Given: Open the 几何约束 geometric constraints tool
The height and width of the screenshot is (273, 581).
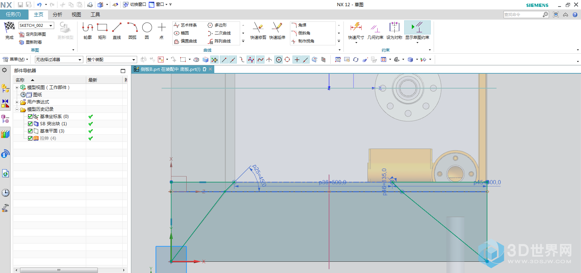Looking at the screenshot, I should click(x=375, y=30).
